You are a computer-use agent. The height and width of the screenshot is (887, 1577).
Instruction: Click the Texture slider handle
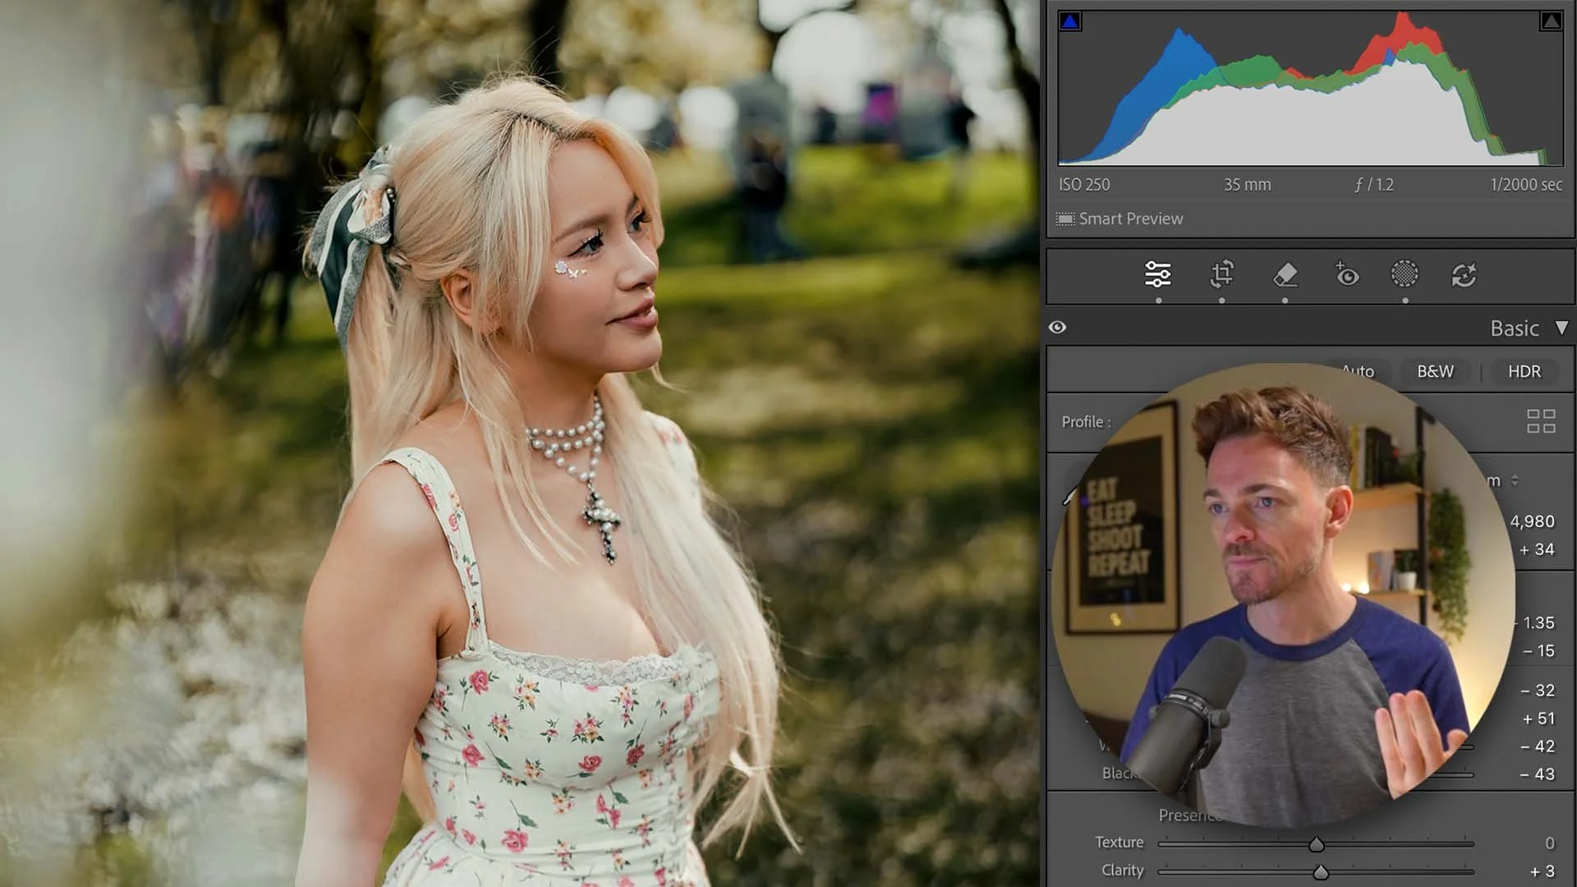[1316, 844]
